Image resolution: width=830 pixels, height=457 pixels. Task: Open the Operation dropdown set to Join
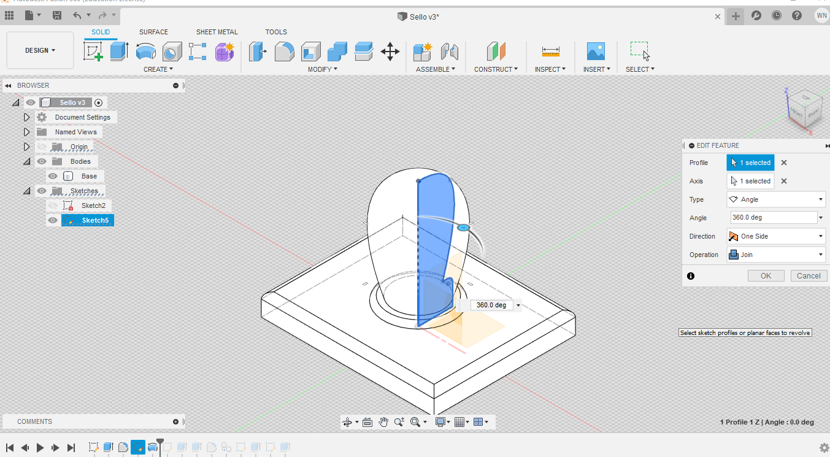tap(776, 255)
